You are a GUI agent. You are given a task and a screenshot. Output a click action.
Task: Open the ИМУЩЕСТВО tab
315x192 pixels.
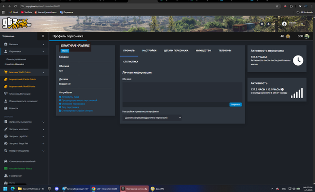pos(203,51)
